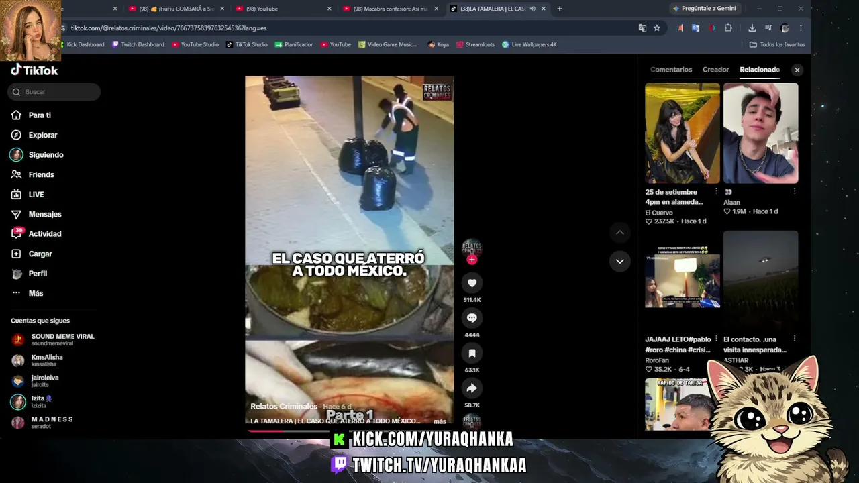Viewport: 859px width, 483px height.
Task: Open the Planificador bookmark
Action: [x=294, y=44]
